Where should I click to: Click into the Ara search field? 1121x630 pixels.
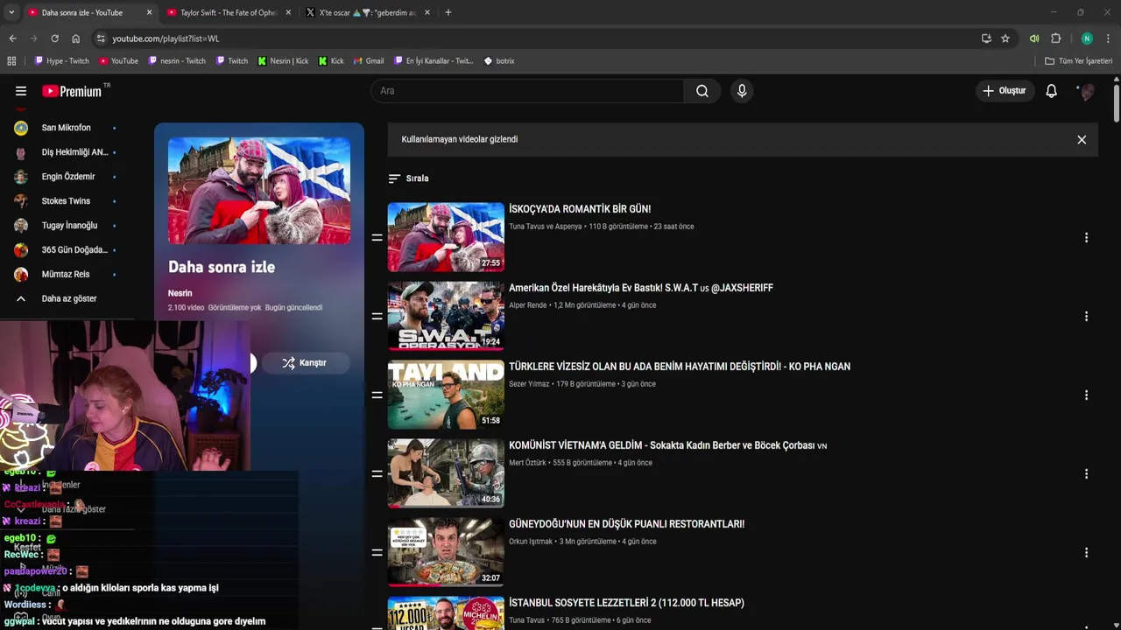click(x=528, y=91)
